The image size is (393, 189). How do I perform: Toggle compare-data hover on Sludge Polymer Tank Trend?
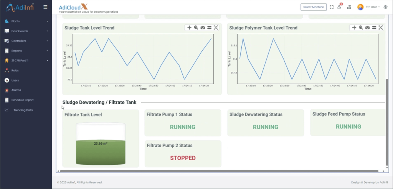pyautogui.click(x=374, y=28)
